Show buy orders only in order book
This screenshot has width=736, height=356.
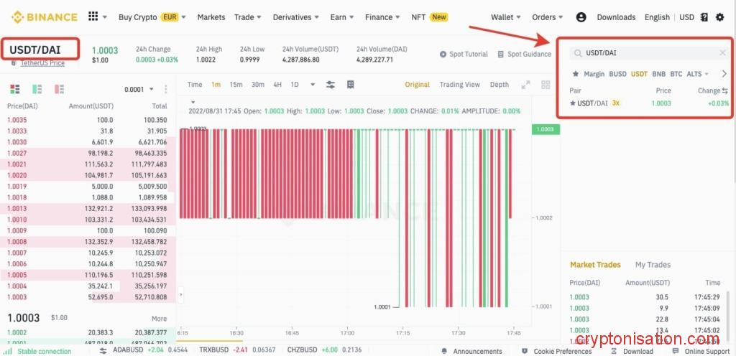tap(36, 89)
